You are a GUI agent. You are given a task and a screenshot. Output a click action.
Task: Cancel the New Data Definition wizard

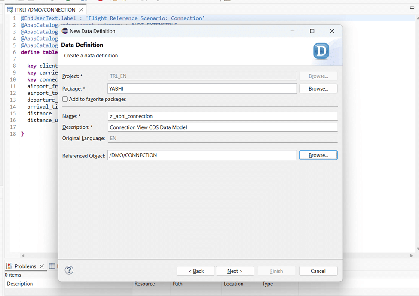coord(318,271)
